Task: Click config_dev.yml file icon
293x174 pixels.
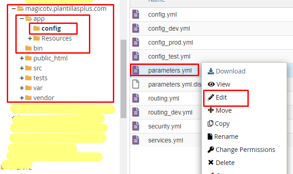Action: click(135, 28)
